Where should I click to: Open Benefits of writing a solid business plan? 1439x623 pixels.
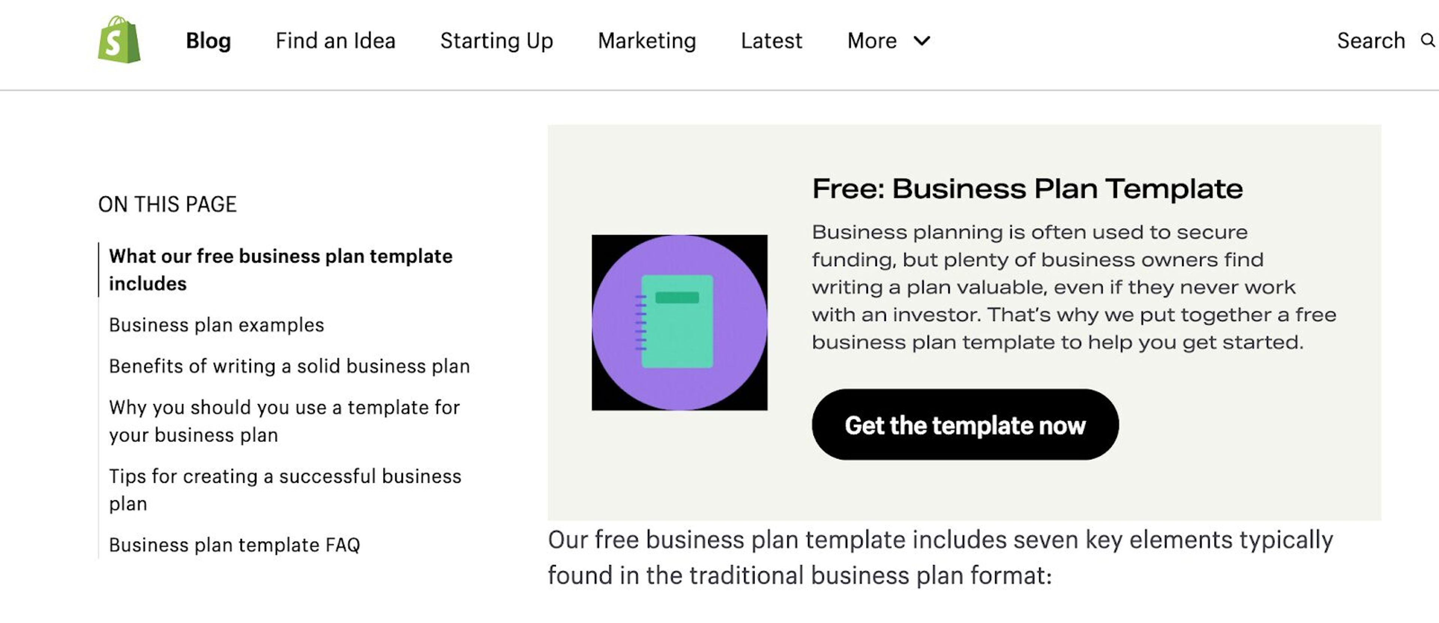(x=290, y=367)
